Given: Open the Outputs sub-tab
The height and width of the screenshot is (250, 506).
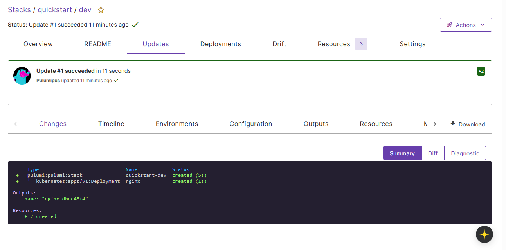Looking at the screenshot, I should point(316,124).
